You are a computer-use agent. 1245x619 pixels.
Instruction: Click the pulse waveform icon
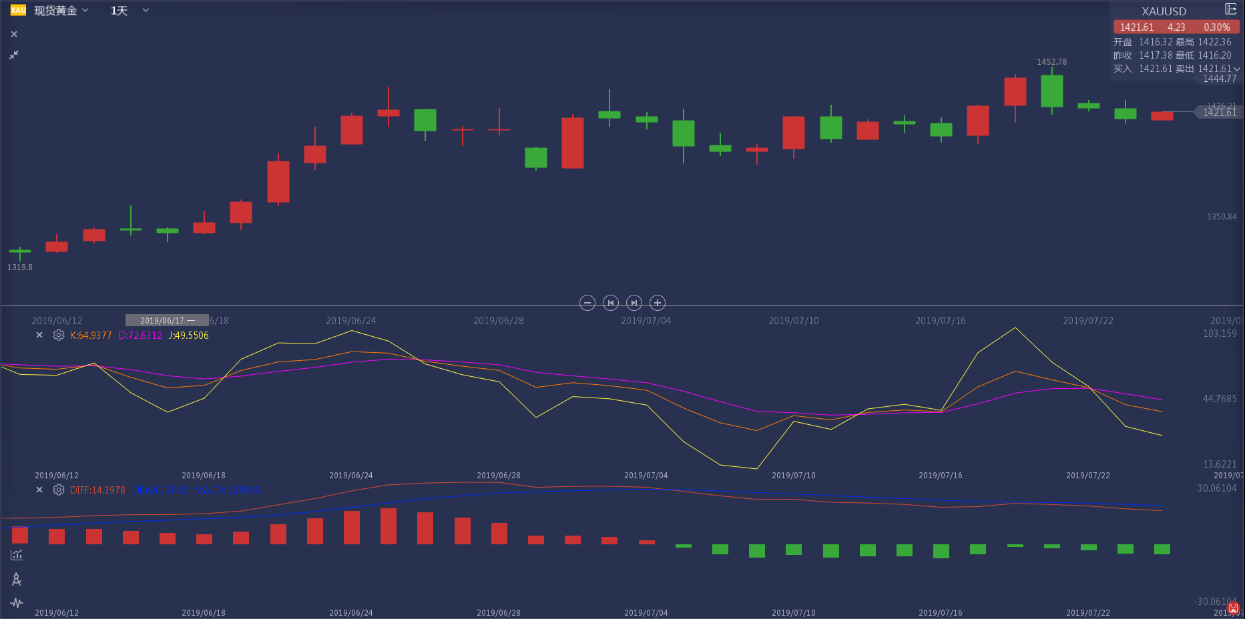click(17, 603)
